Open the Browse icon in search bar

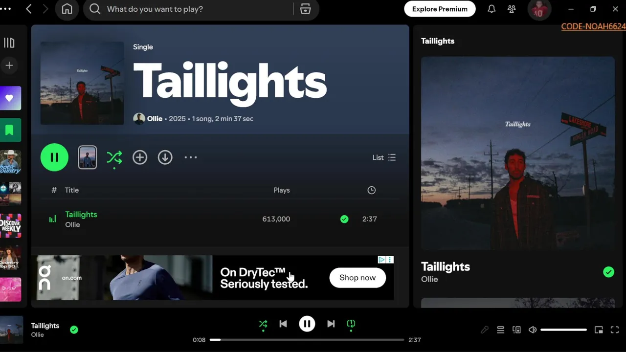tap(306, 9)
